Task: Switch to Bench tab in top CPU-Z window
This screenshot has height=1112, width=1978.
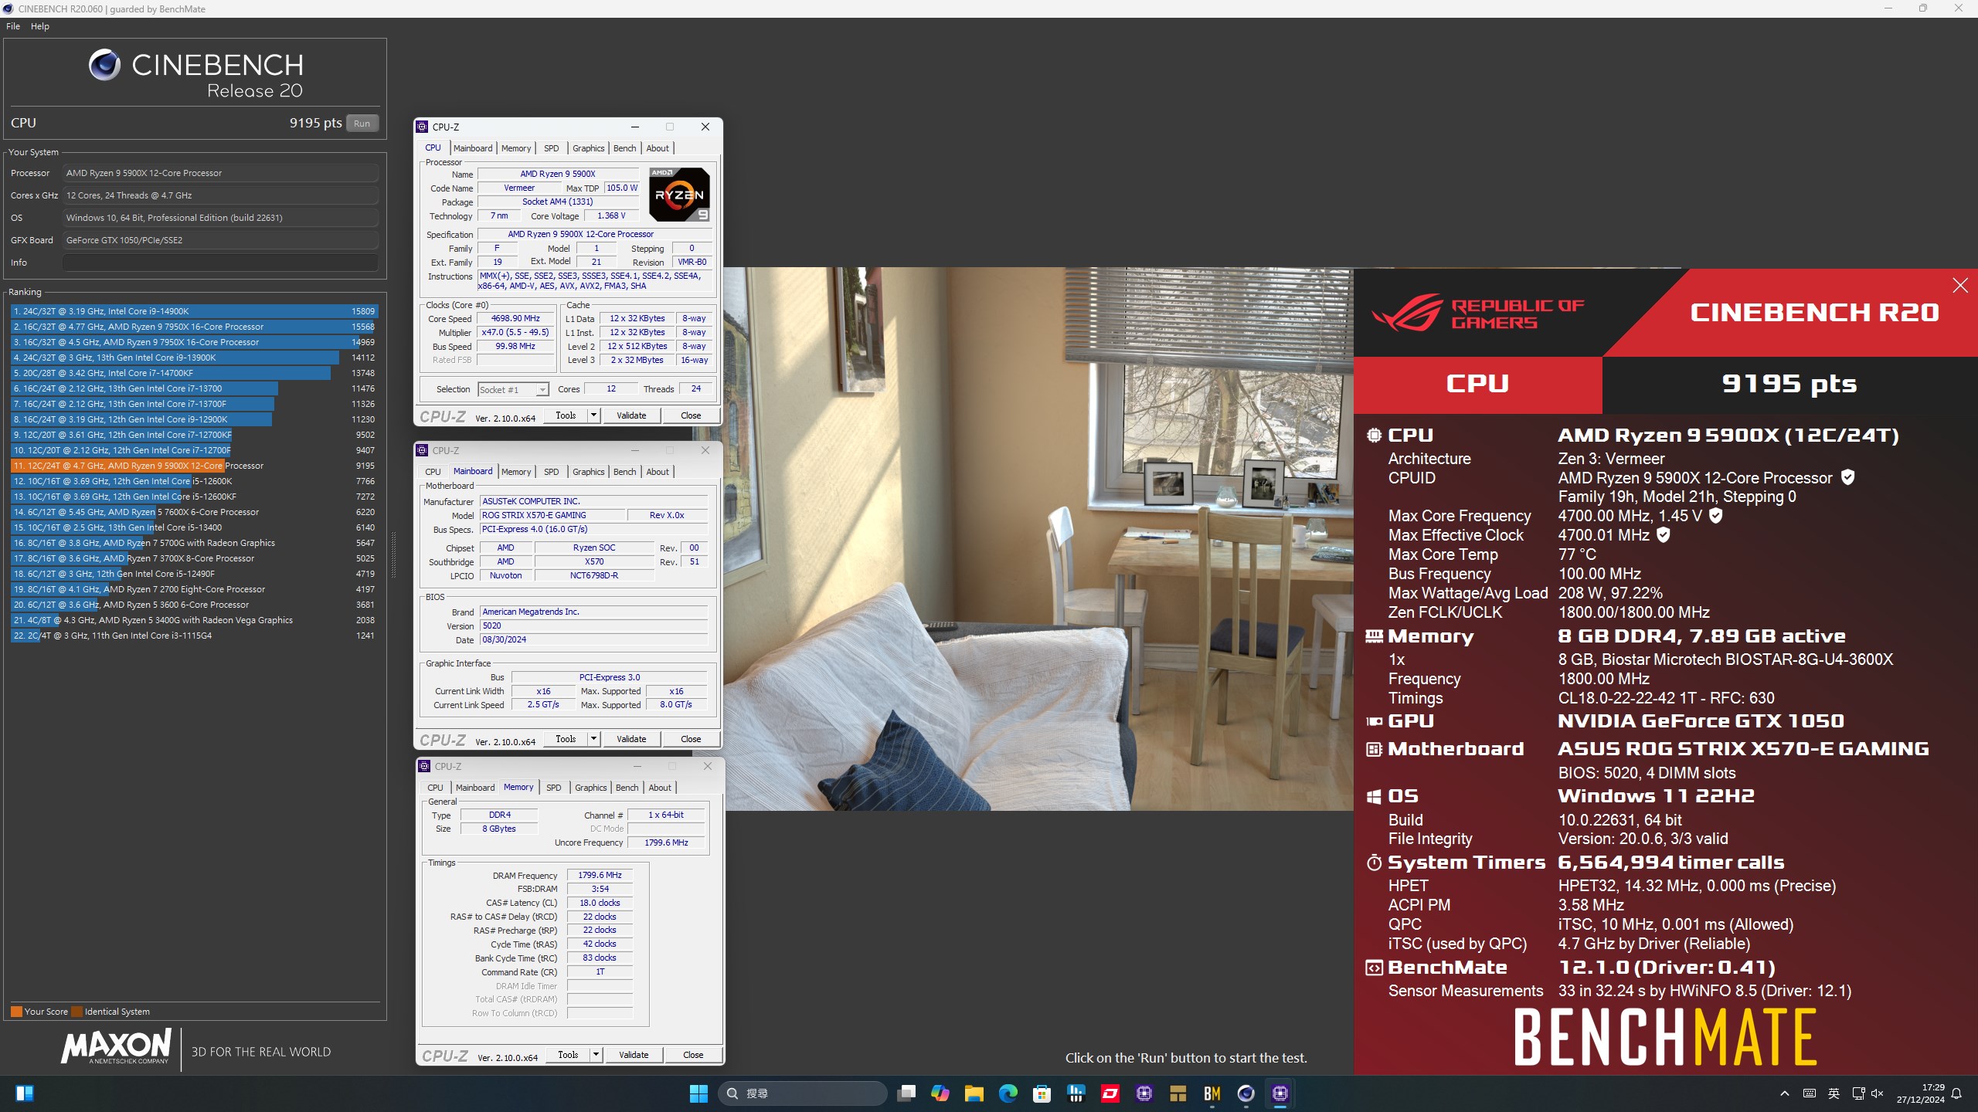Action: pyautogui.click(x=625, y=148)
